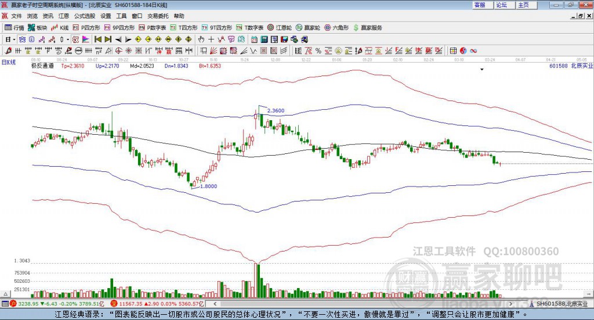Click the 2.3600 high price label
Image resolution: width=594 pixels, height=320 pixels.
tap(276, 111)
